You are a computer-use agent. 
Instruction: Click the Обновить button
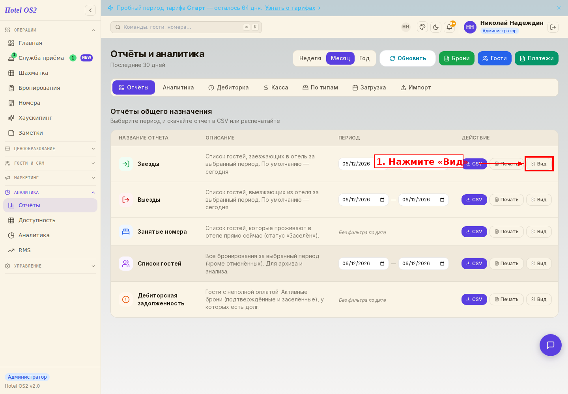(407, 58)
